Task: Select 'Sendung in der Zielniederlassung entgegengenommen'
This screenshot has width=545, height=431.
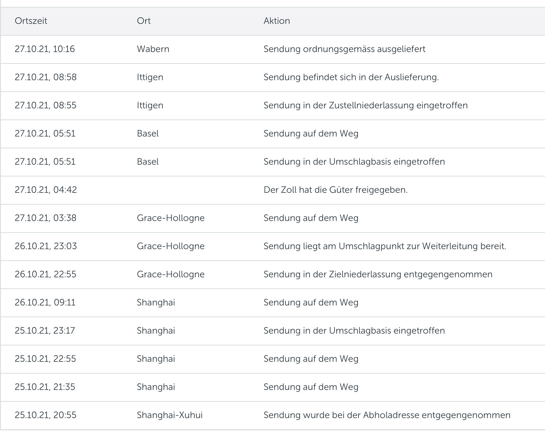Action: 378,274
